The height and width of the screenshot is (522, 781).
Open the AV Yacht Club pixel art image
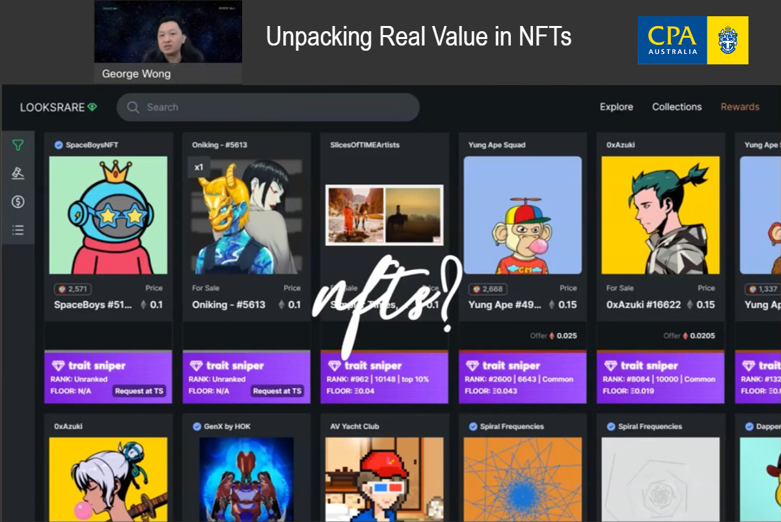click(384, 480)
